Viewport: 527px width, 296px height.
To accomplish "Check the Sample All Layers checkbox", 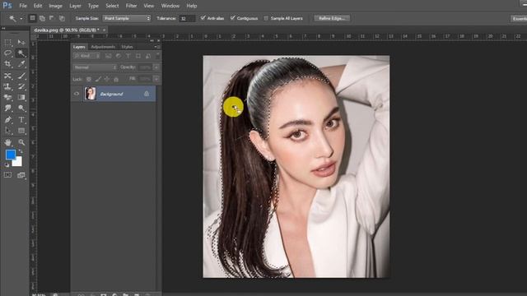I will [x=266, y=18].
